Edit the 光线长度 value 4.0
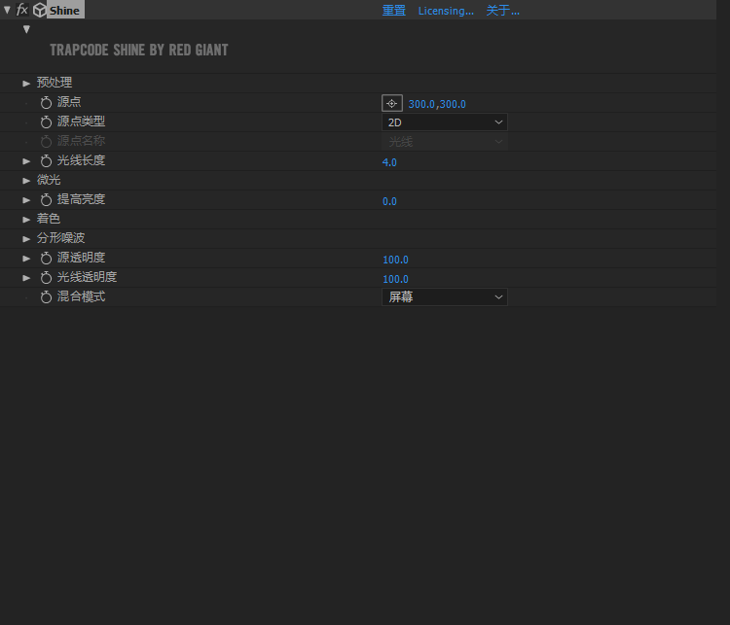The width and height of the screenshot is (730, 625). point(389,162)
